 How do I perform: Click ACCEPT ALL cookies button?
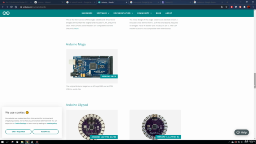(46, 132)
